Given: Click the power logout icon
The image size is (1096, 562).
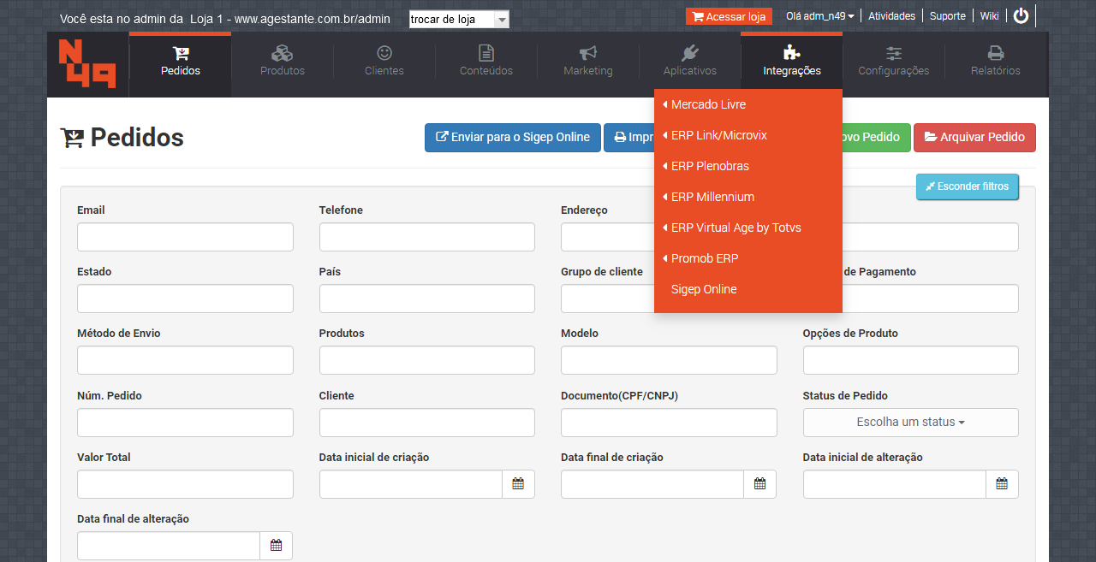Looking at the screenshot, I should (1021, 15).
